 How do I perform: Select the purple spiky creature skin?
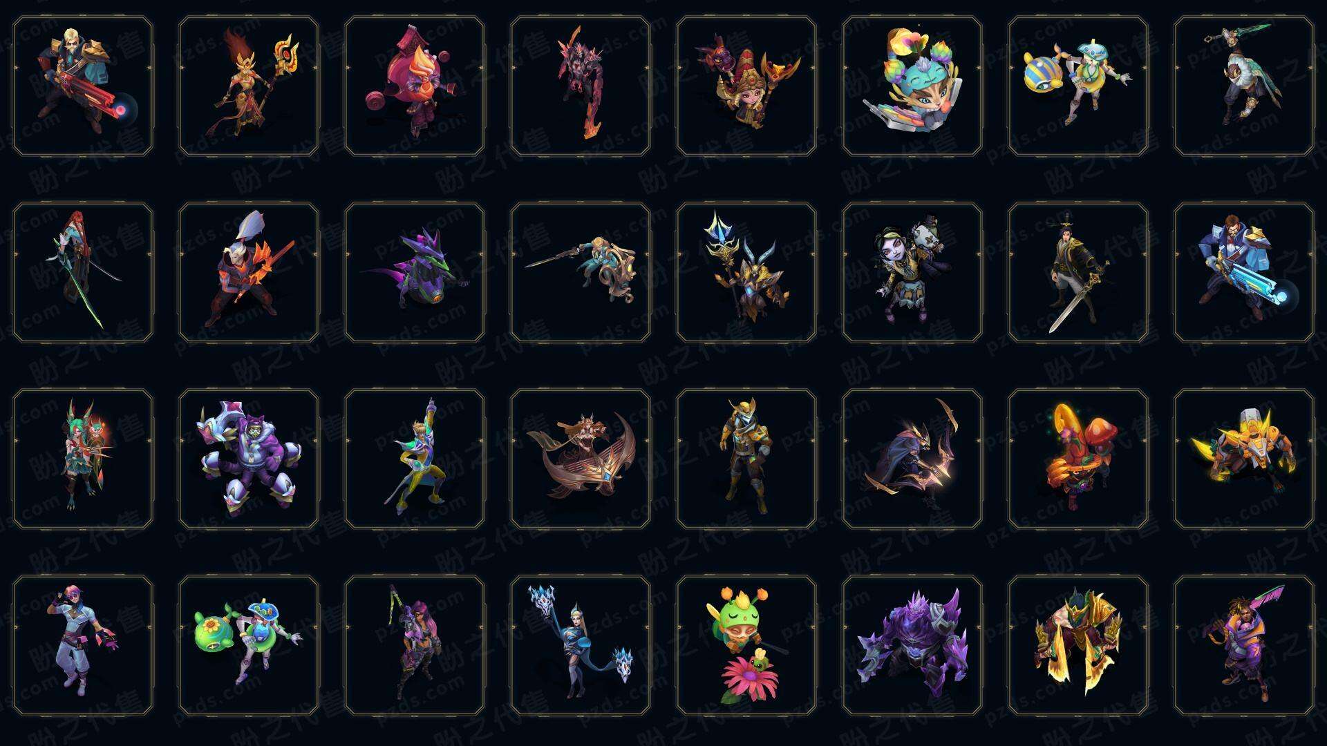pyautogui.click(x=415, y=272)
